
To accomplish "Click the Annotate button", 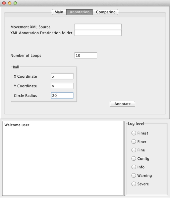I will (x=123, y=104).
